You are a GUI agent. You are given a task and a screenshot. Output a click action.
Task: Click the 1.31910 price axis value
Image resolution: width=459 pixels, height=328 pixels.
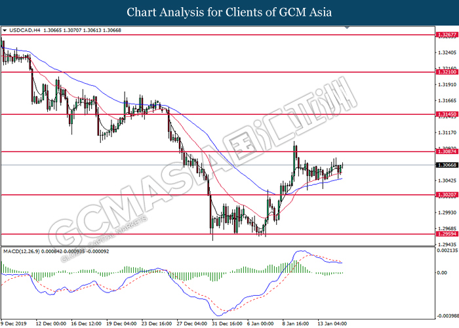coord(447,85)
